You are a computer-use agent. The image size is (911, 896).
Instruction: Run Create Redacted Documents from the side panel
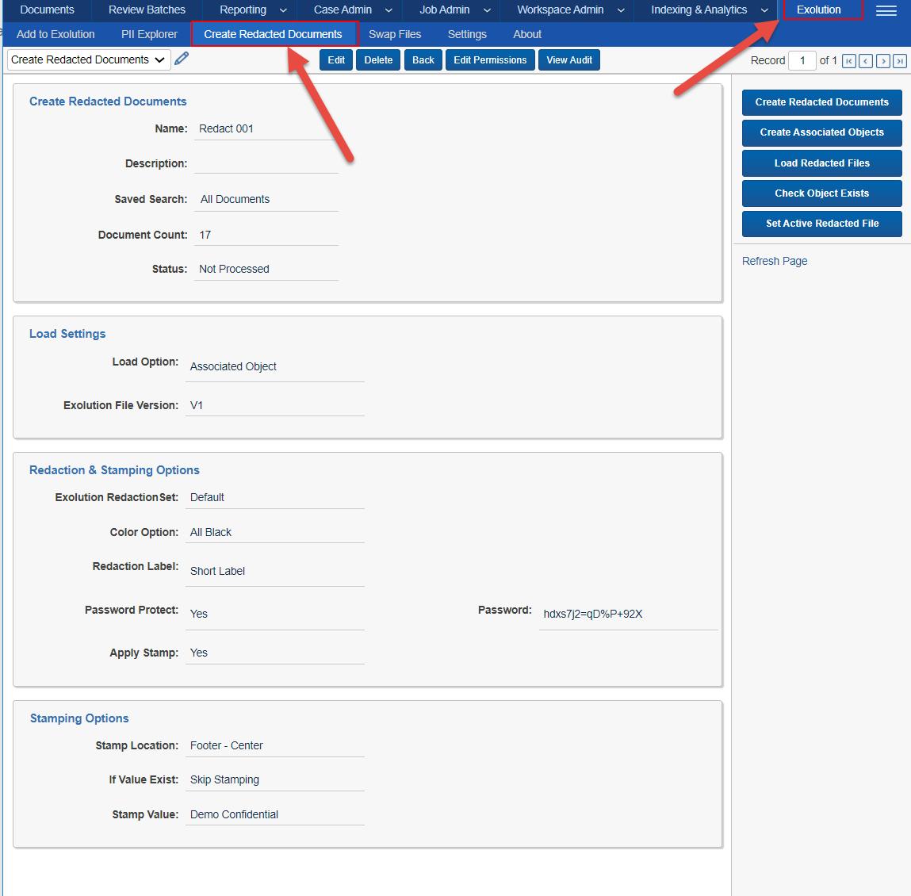(821, 102)
